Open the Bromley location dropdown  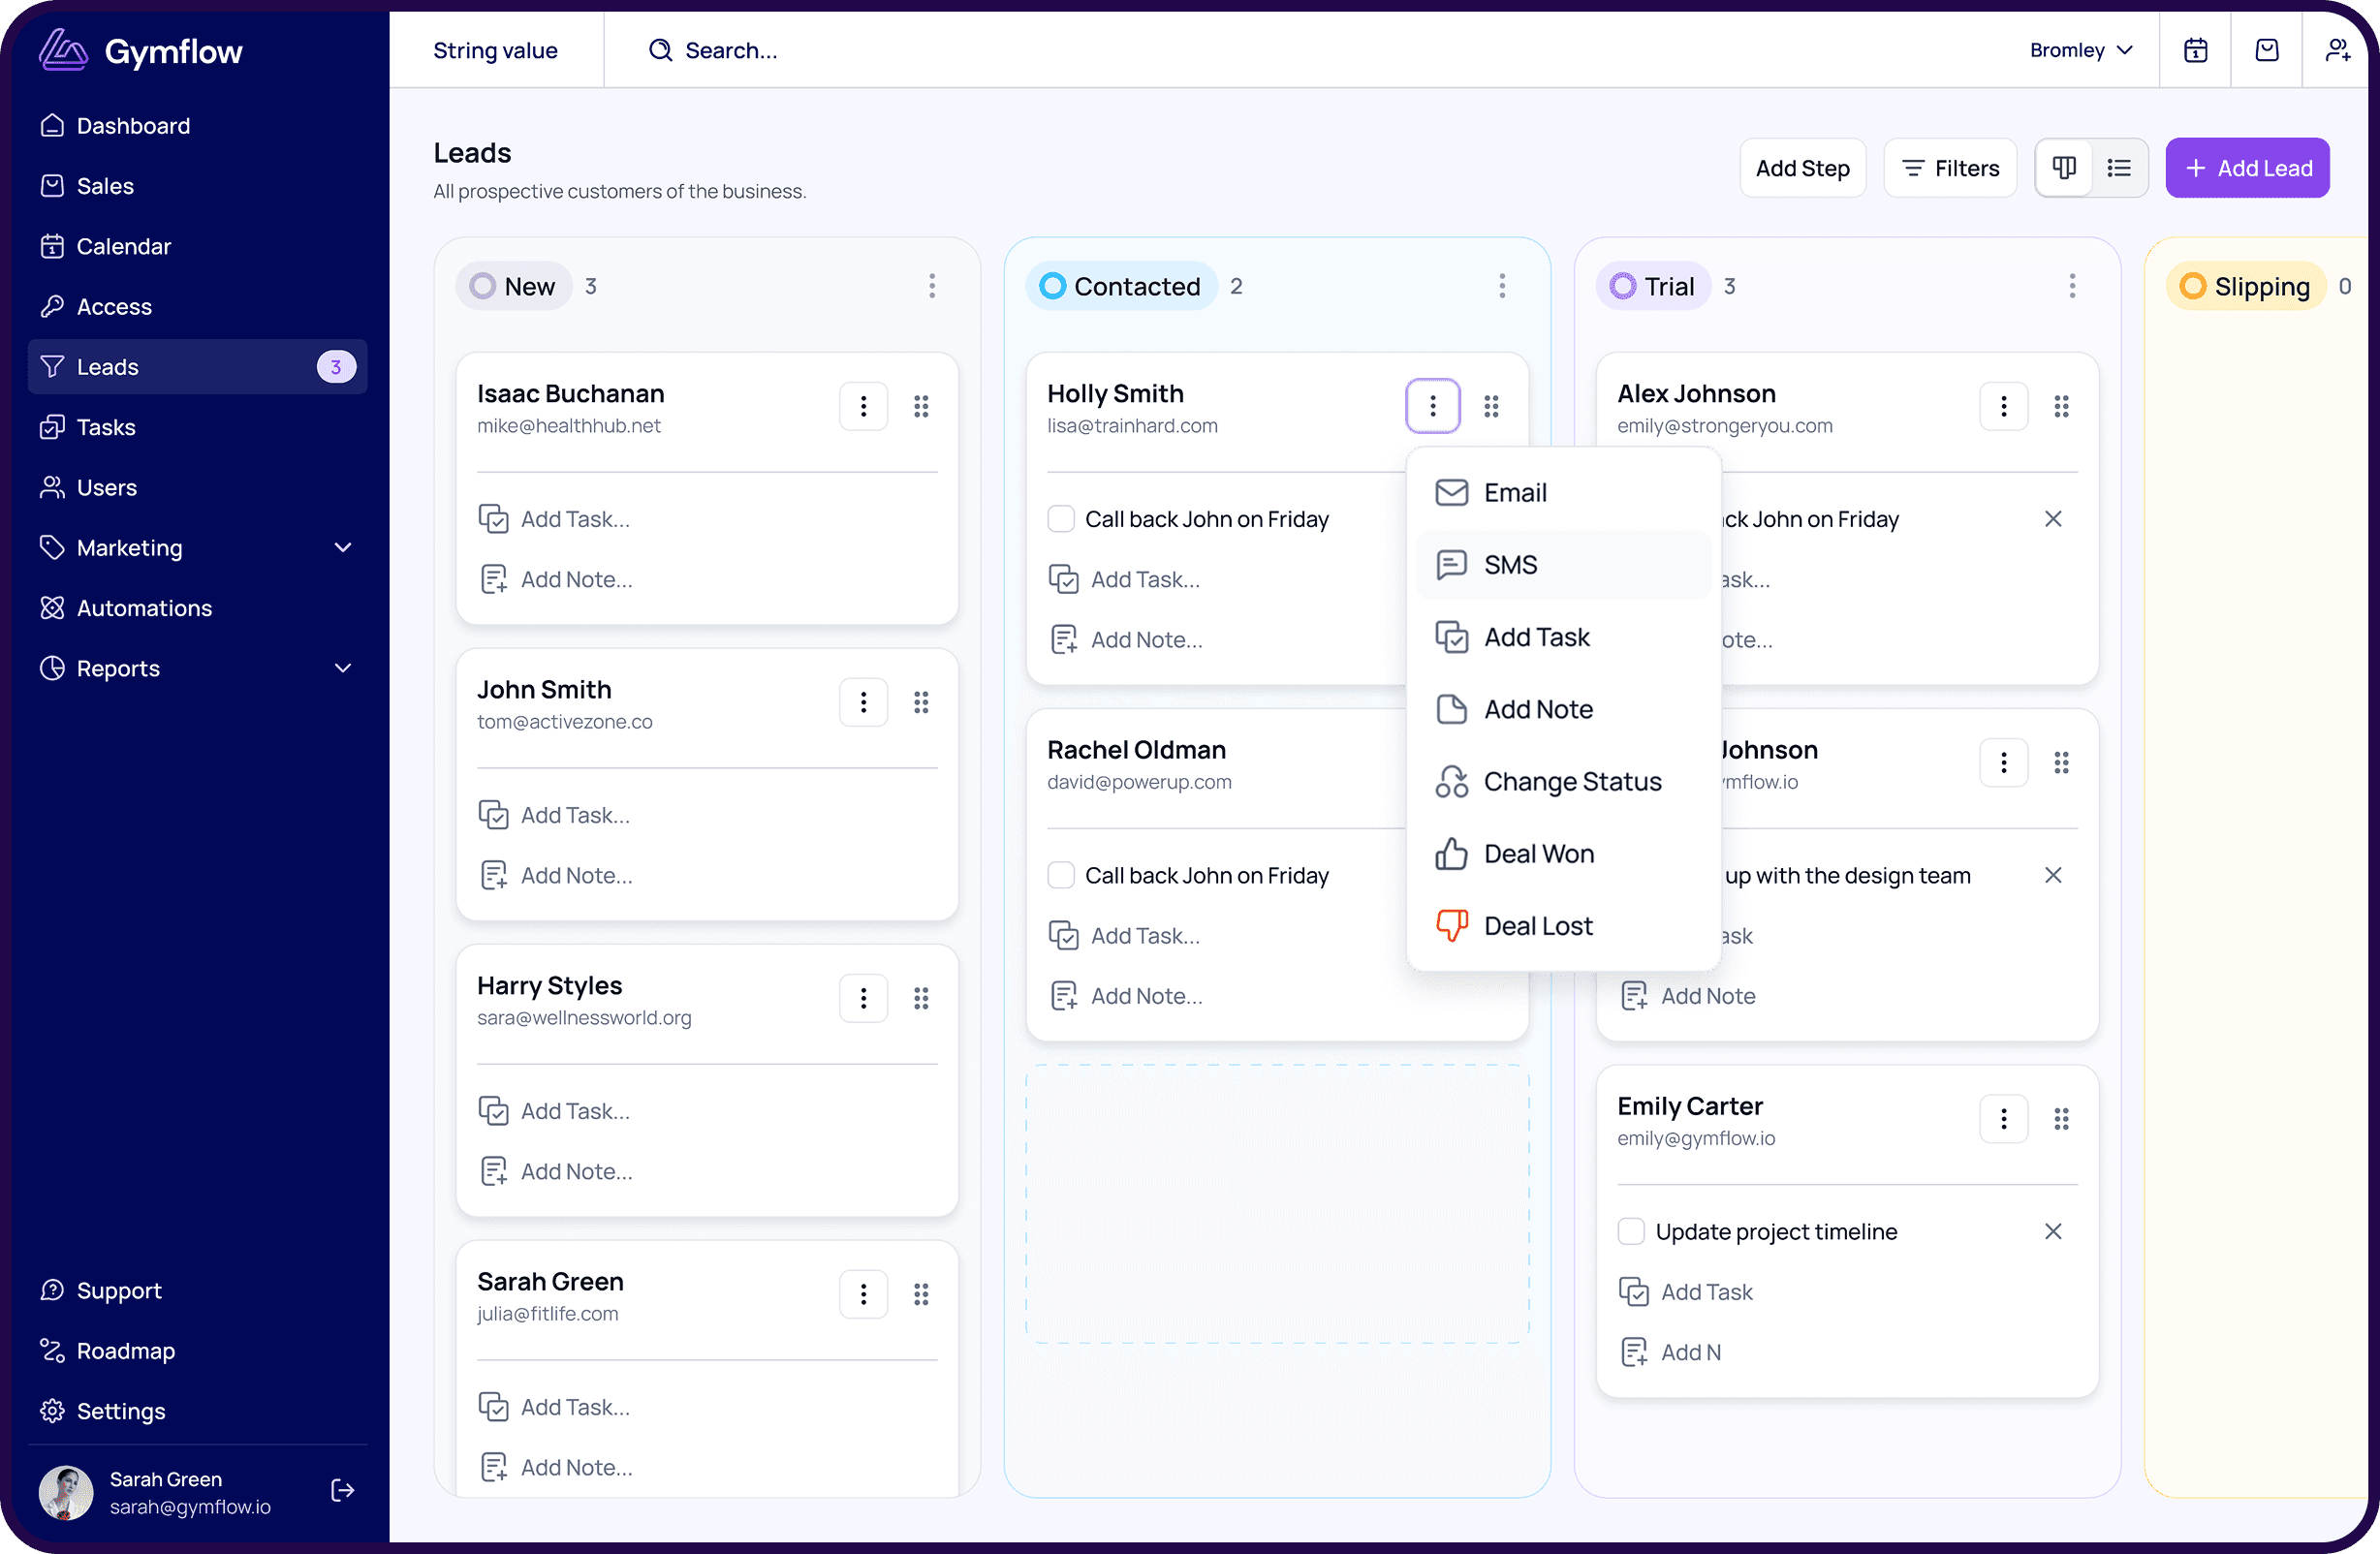click(x=2080, y=50)
